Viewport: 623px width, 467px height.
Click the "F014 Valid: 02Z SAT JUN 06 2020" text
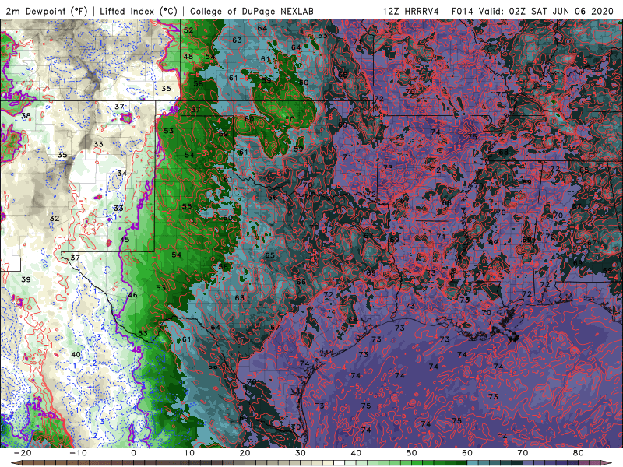pos(533,11)
